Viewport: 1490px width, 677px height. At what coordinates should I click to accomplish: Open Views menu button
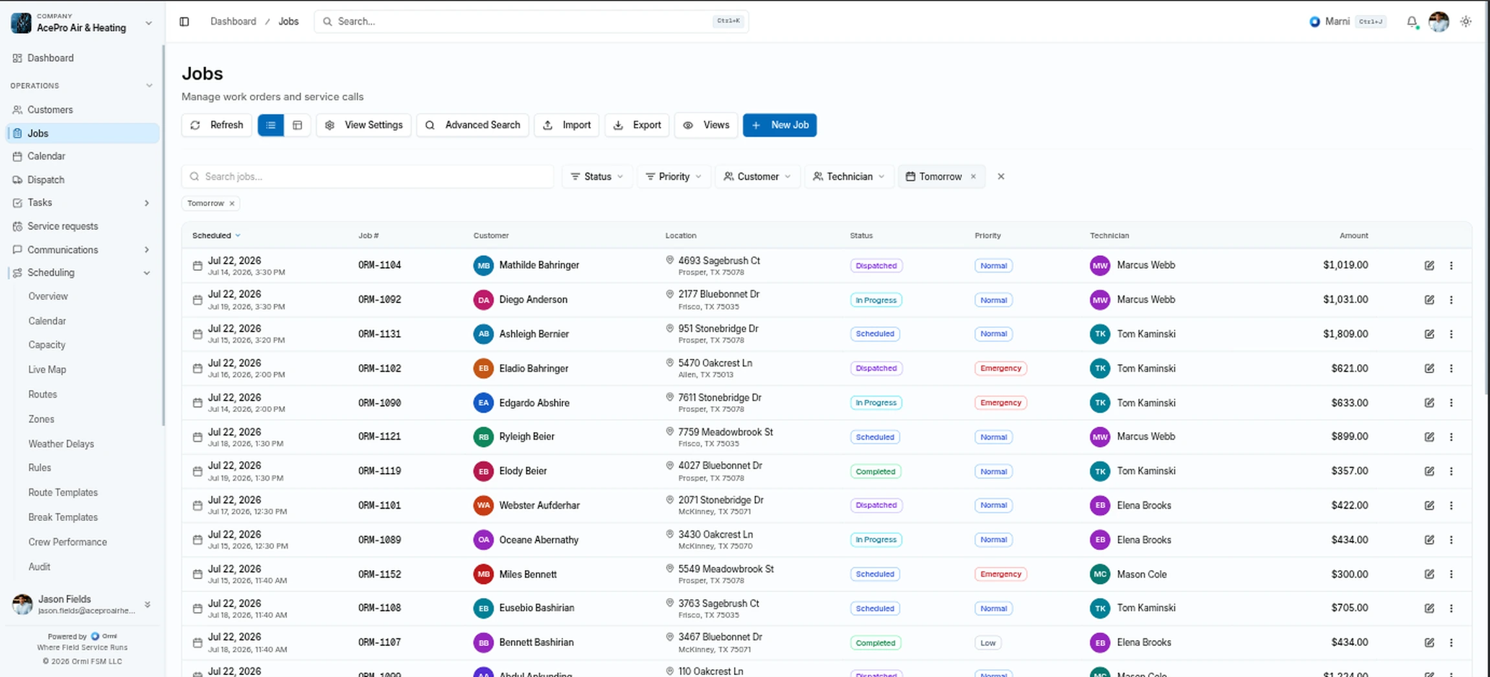coord(706,125)
